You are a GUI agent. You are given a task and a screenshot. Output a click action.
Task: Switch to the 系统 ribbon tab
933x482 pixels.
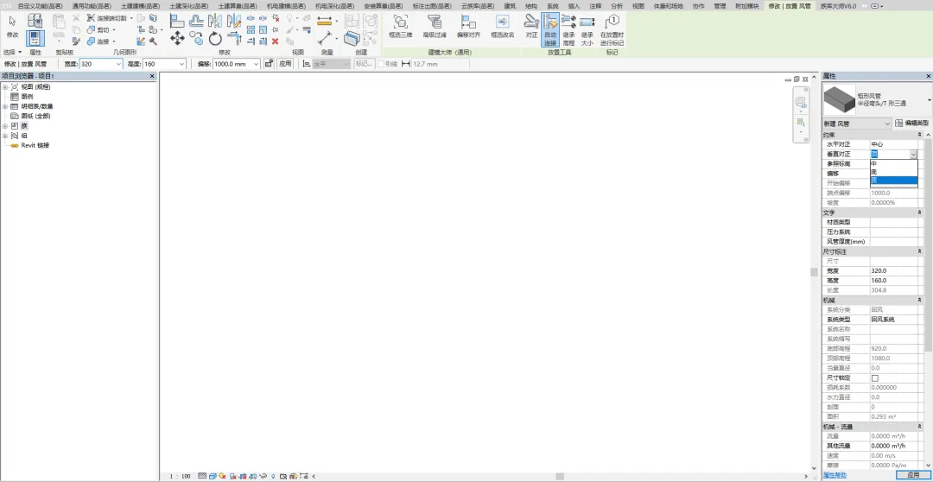click(x=552, y=6)
